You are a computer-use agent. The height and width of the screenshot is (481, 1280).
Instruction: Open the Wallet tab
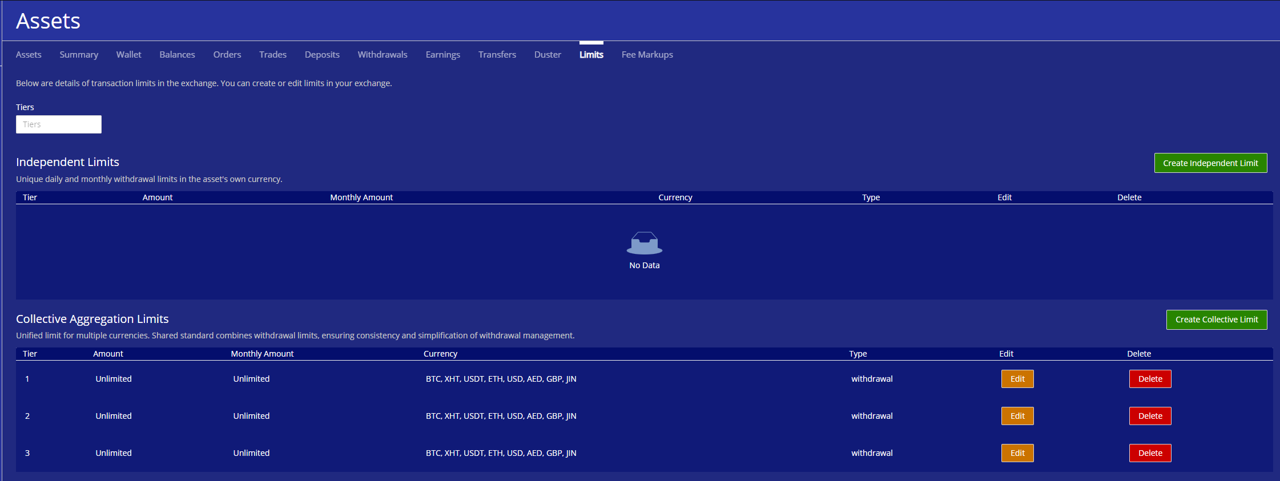tap(128, 55)
